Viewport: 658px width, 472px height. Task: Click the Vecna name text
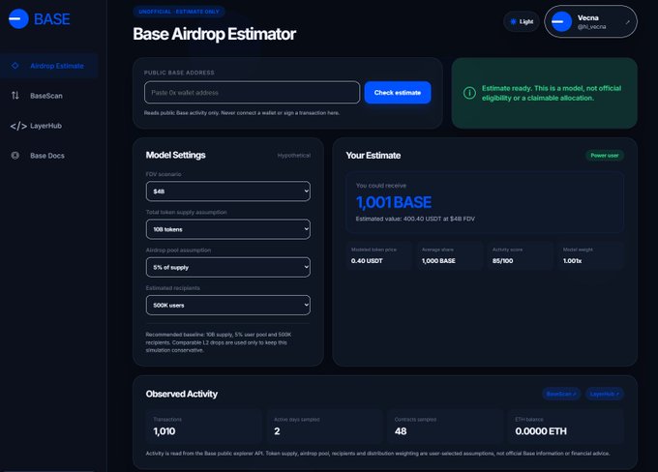coord(588,17)
